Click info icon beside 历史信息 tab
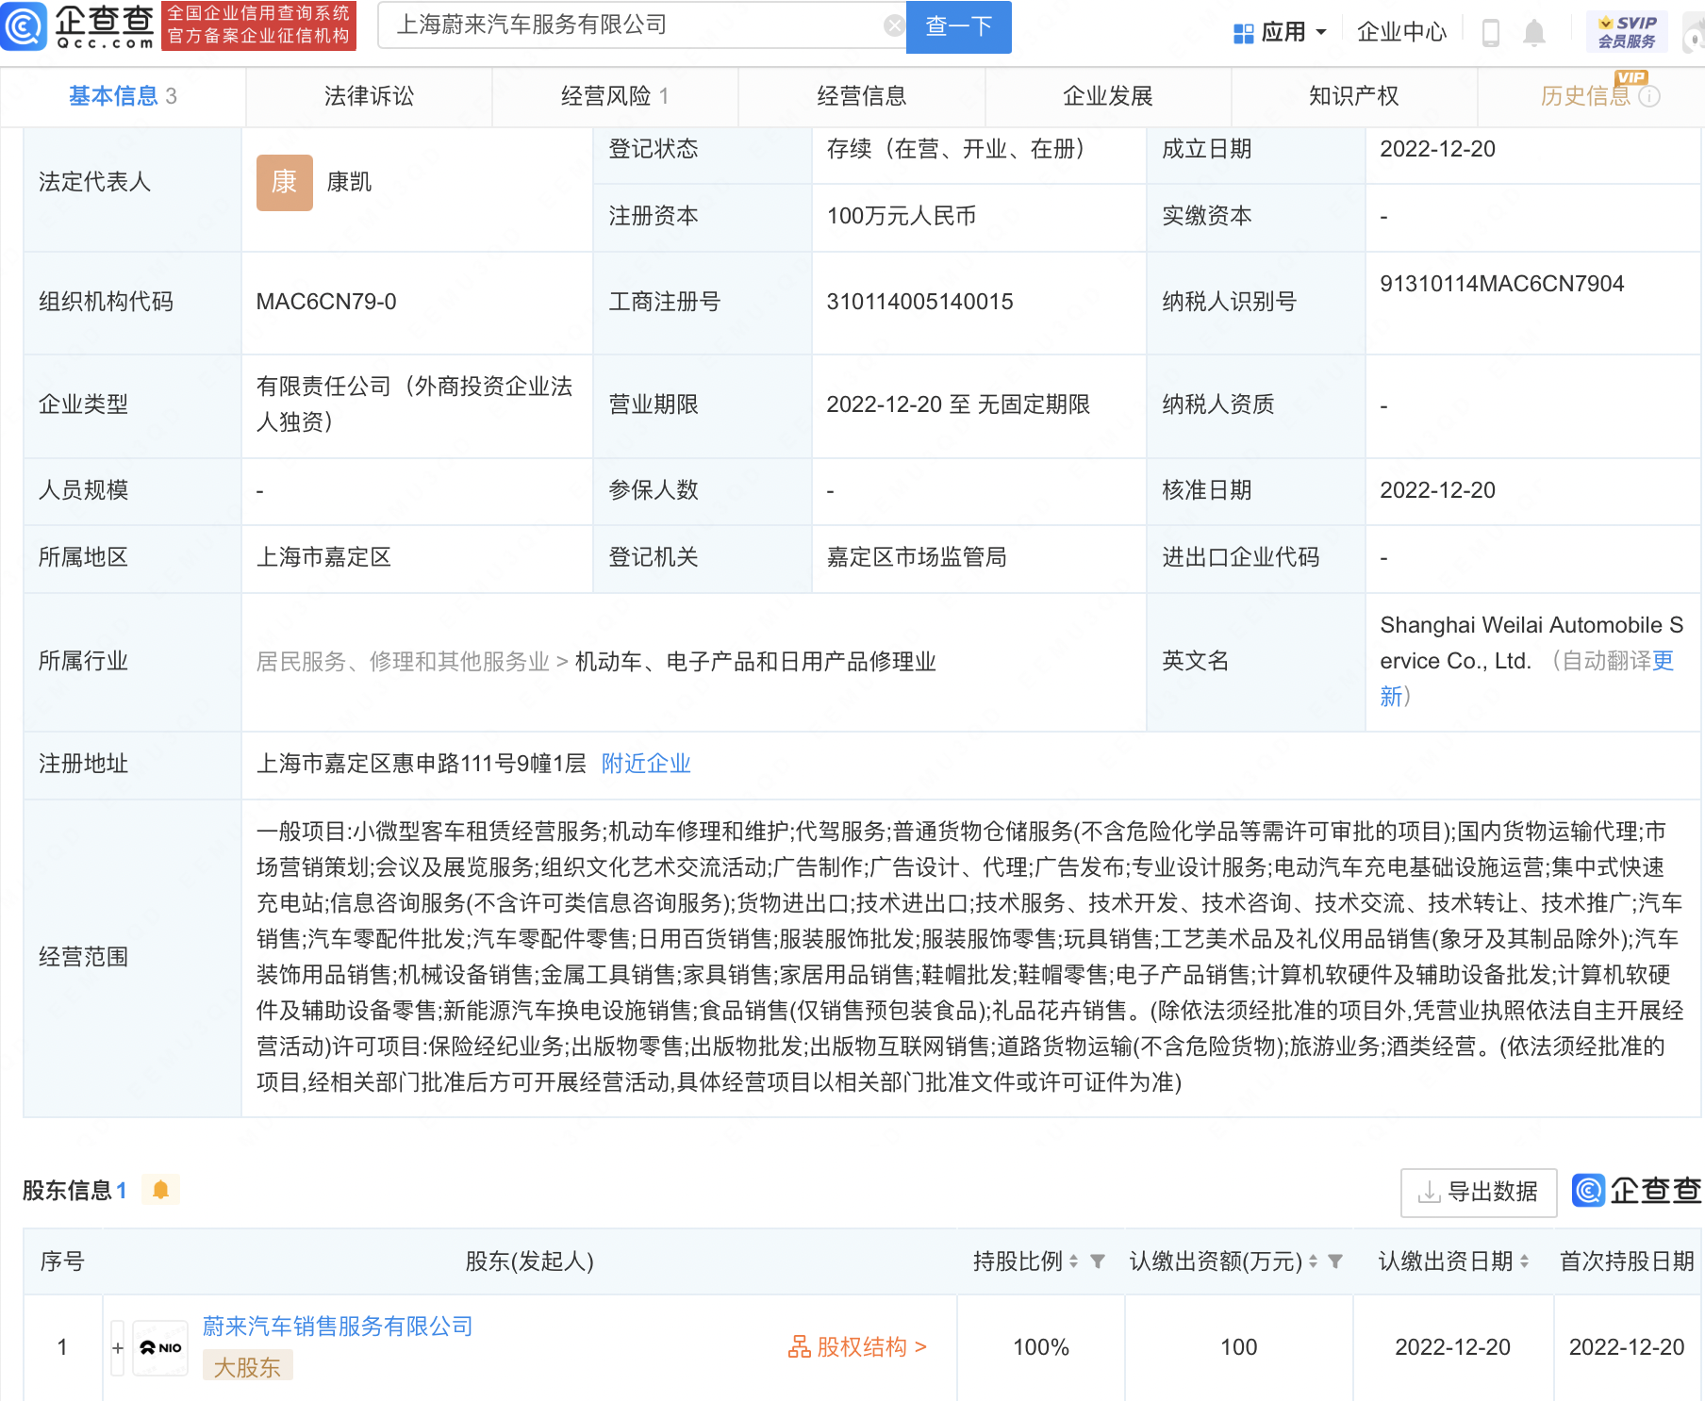This screenshot has width=1705, height=1401. [x=1649, y=96]
